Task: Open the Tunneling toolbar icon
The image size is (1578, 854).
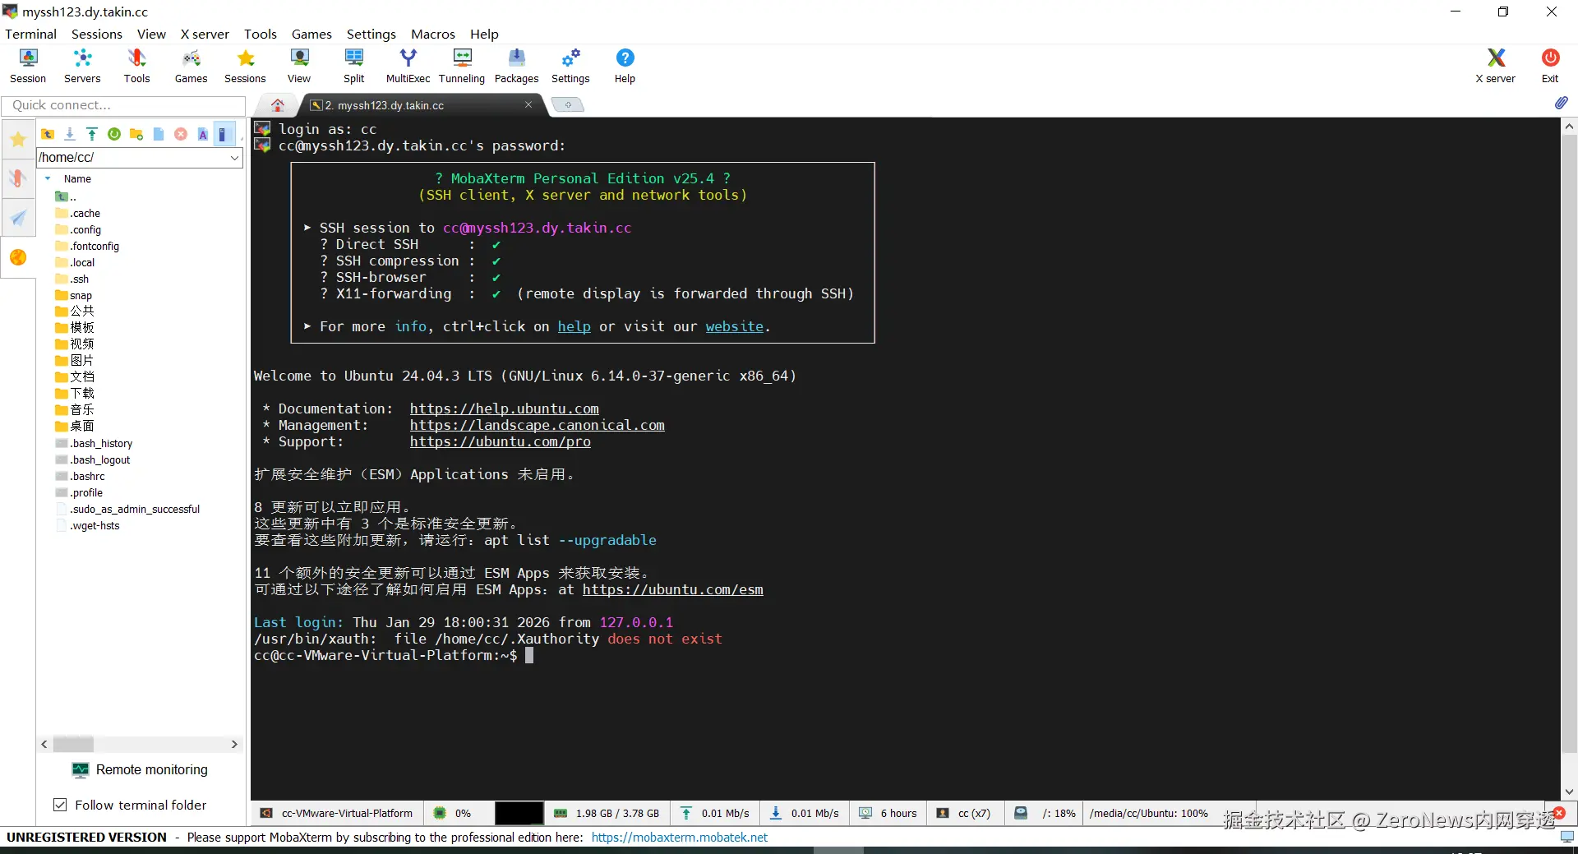Action: coord(462,66)
